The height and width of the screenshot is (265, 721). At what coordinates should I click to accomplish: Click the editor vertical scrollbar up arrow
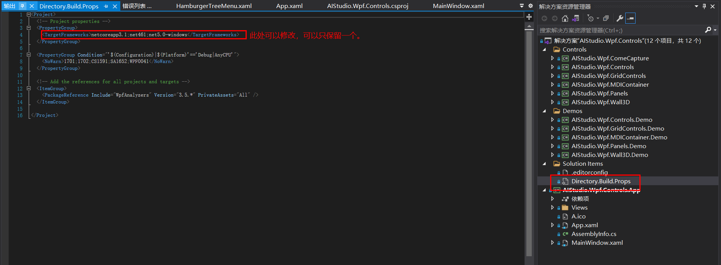tap(529, 27)
